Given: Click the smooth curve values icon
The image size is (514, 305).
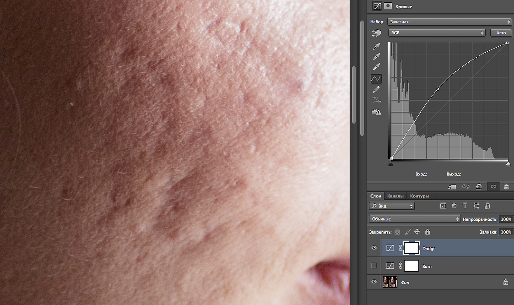Looking at the screenshot, I should click(x=376, y=99).
